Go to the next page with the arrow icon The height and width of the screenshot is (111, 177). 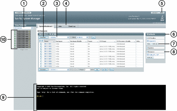click(103, 70)
